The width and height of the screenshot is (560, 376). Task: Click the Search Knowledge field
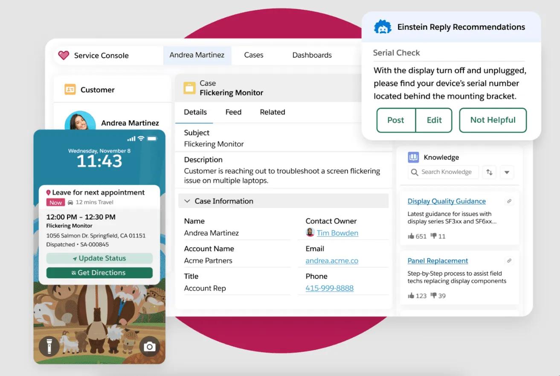[443, 172]
